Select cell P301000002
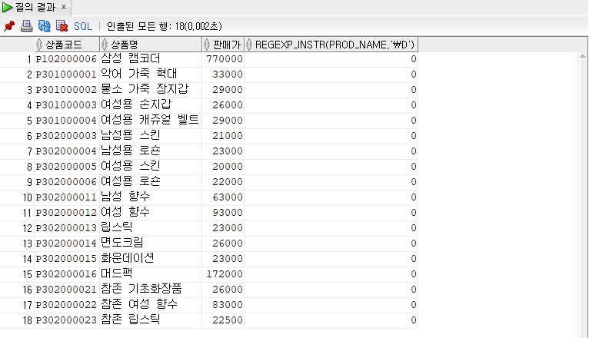The height and width of the screenshot is (338, 589). (x=67, y=90)
